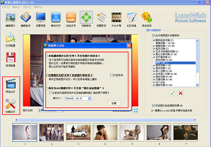The image size is (211, 147).
Task: Open the 图片比例 dropdown behind dialog
Action: point(51,110)
